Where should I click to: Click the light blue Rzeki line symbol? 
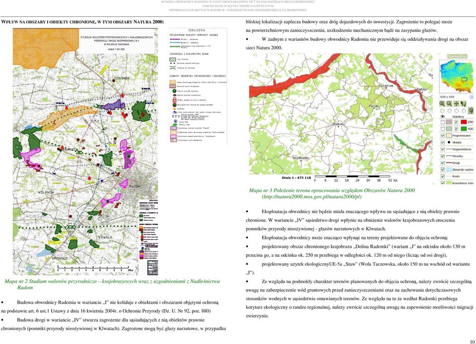click(x=449, y=176)
